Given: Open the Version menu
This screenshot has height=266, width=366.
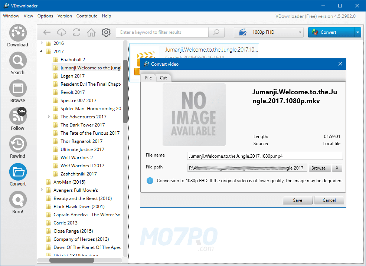Looking at the screenshot, I should [x=65, y=16].
